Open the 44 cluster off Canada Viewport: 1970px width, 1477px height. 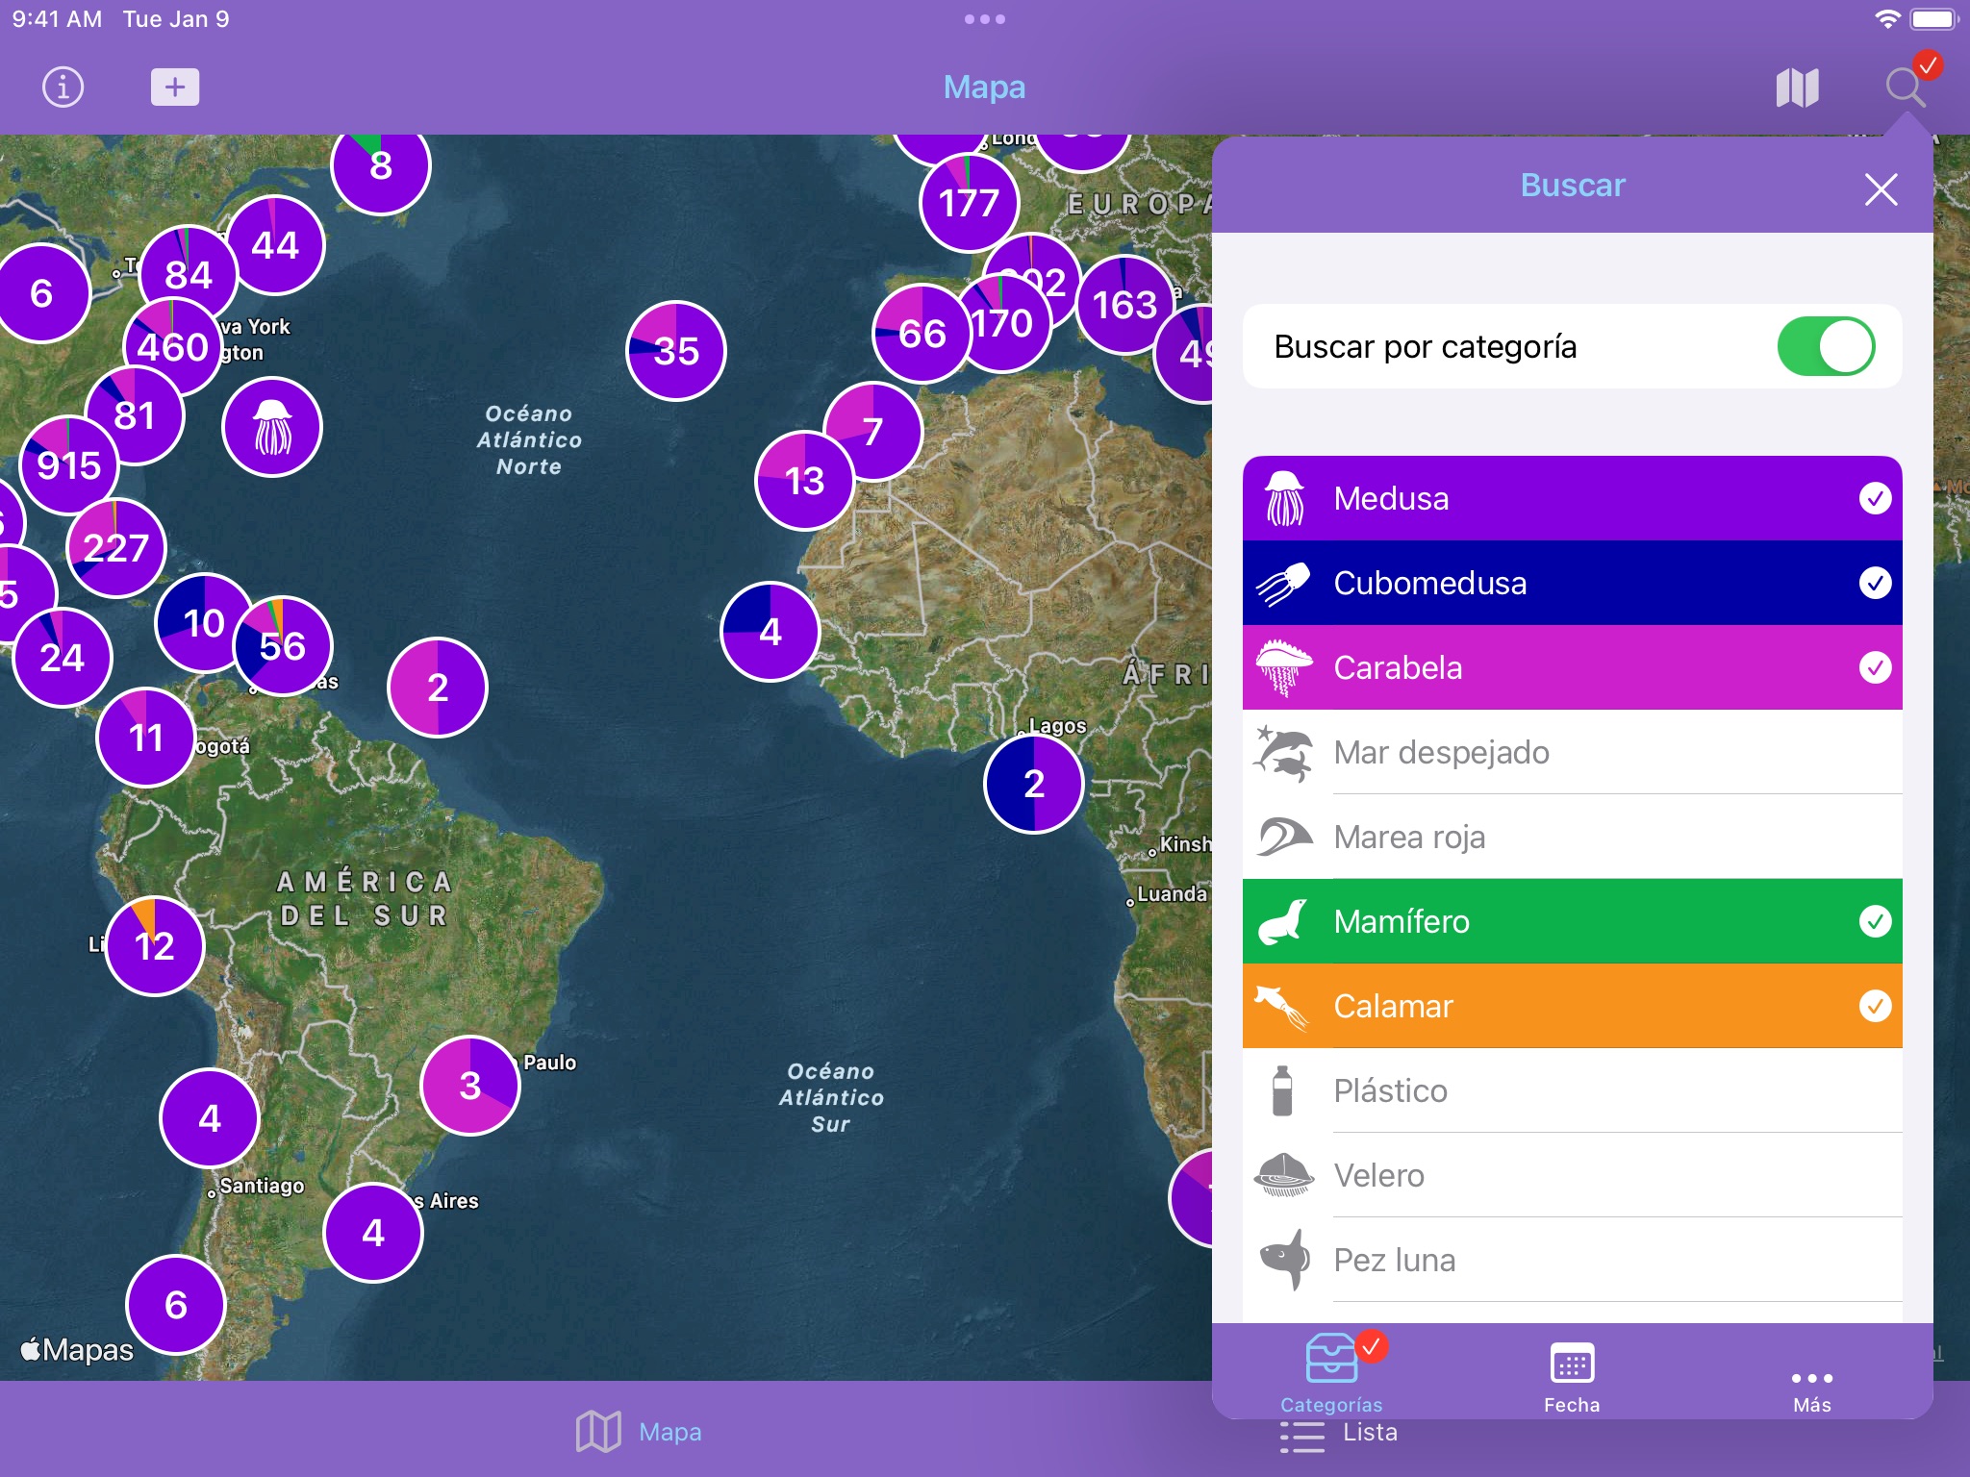click(x=275, y=245)
